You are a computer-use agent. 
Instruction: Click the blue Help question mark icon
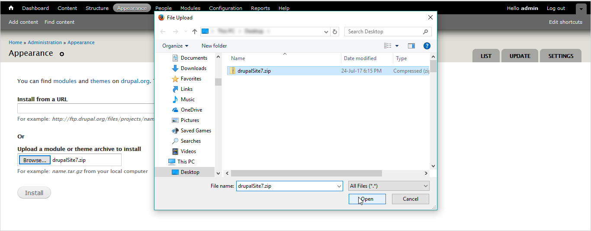pyautogui.click(x=427, y=46)
